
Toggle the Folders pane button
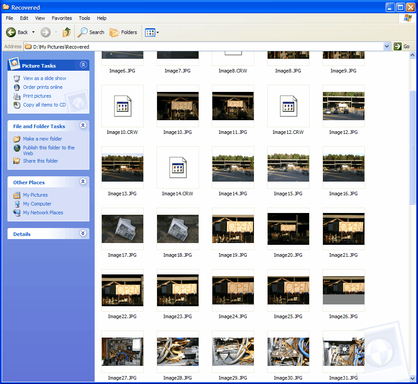tap(123, 32)
